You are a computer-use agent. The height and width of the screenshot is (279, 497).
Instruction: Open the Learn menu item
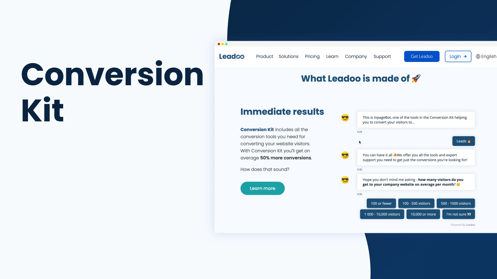pyautogui.click(x=332, y=56)
